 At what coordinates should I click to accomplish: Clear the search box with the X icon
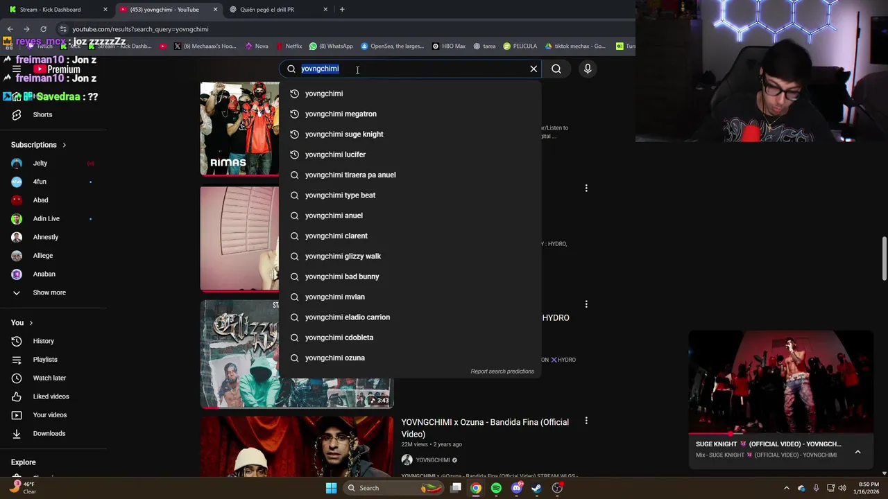tap(533, 69)
